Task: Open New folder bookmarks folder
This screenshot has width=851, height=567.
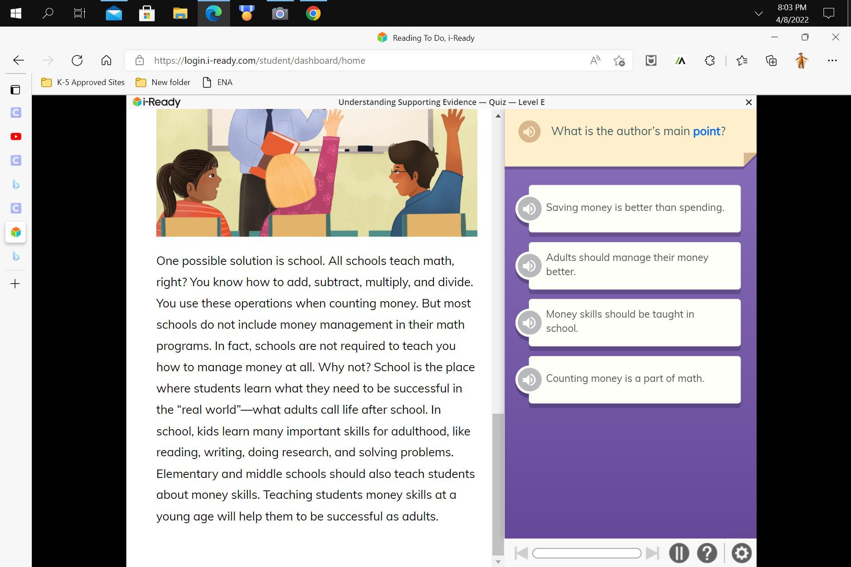Action: [x=163, y=82]
